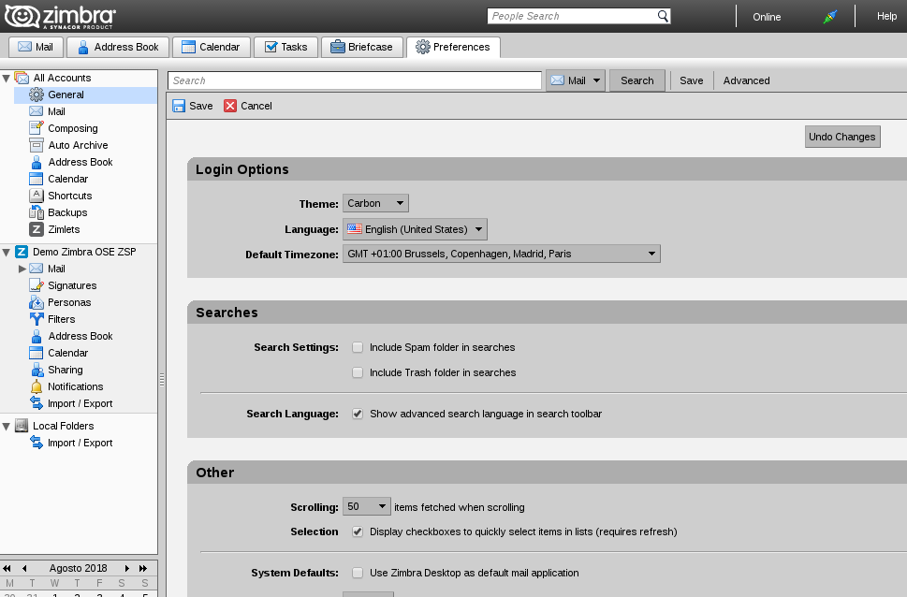907x597 pixels.
Task: Open the Theme dropdown showing Carbon
Action: [375, 203]
